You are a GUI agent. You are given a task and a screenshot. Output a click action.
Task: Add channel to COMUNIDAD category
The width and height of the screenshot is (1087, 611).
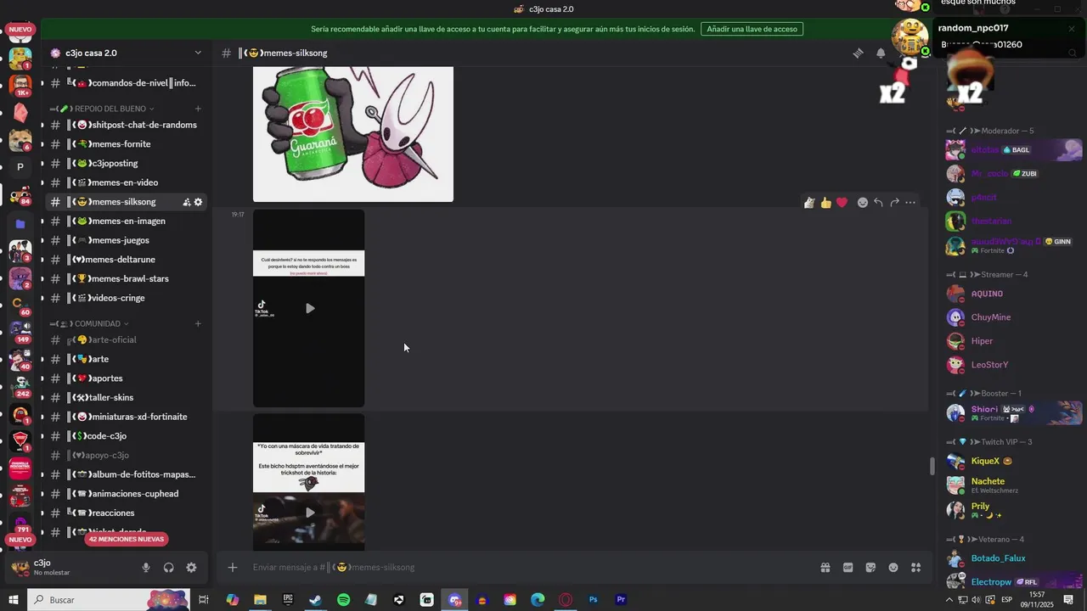tap(198, 323)
